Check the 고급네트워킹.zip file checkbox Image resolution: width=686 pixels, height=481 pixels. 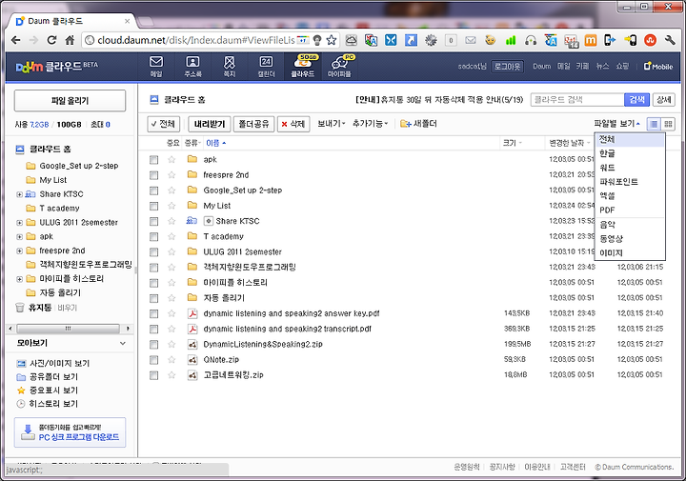[x=153, y=375]
